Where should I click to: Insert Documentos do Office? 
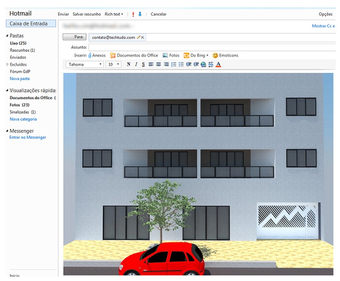(134, 55)
